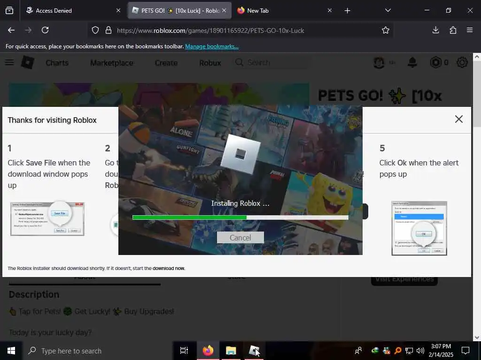This screenshot has height=360, width=481.
Task: Open the network tray icon
Action: pos(409,351)
